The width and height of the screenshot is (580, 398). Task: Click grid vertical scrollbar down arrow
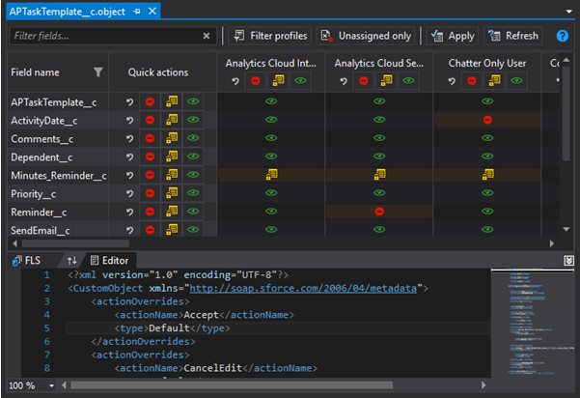pos(566,229)
